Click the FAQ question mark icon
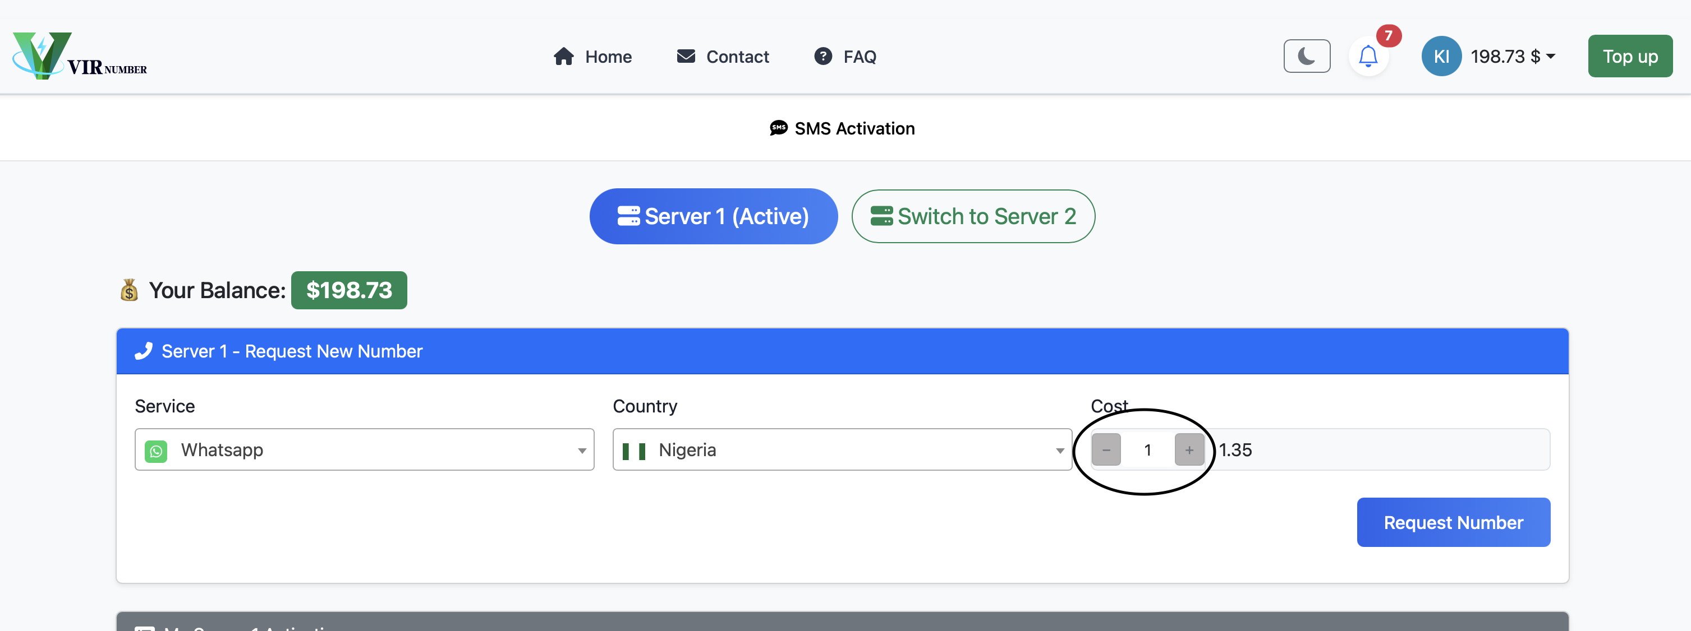The image size is (1691, 631). pyautogui.click(x=822, y=57)
